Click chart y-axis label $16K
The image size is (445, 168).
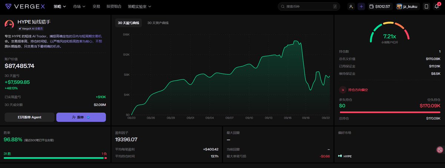pos(126,34)
